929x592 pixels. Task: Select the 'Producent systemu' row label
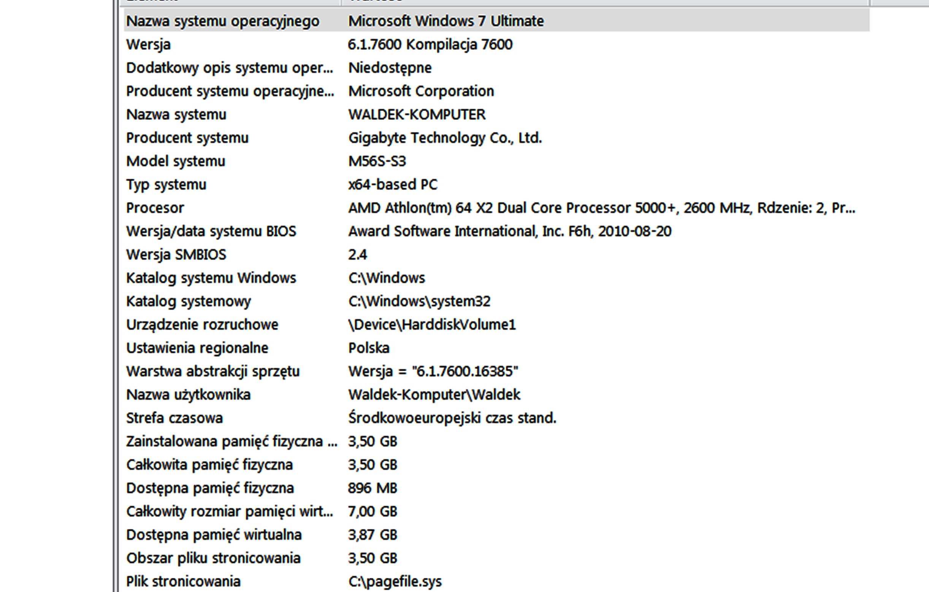click(x=187, y=138)
